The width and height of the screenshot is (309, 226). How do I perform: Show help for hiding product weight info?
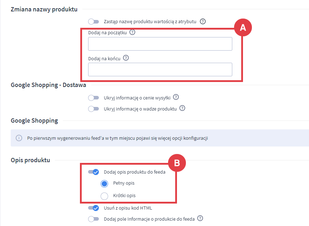182,108
